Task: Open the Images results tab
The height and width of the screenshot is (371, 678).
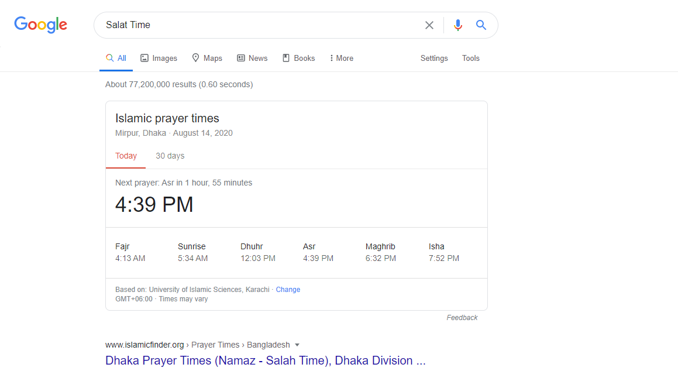Action: point(159,59)
